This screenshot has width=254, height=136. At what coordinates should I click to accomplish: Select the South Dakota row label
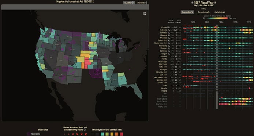[x=162, y=99]
